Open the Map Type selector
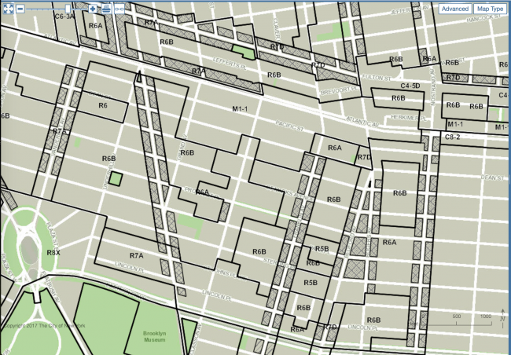Image resolution: width=511 pixels, height=355 pixels. (490, 9)
